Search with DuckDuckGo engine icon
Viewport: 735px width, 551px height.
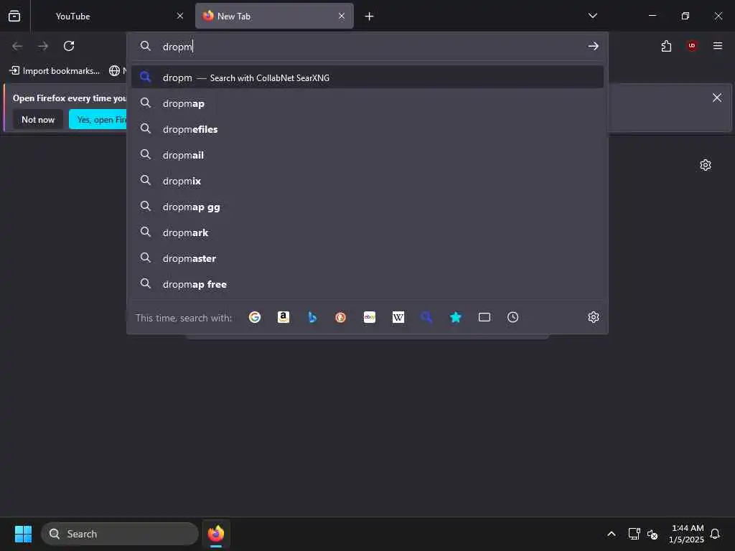click(341, 317)
